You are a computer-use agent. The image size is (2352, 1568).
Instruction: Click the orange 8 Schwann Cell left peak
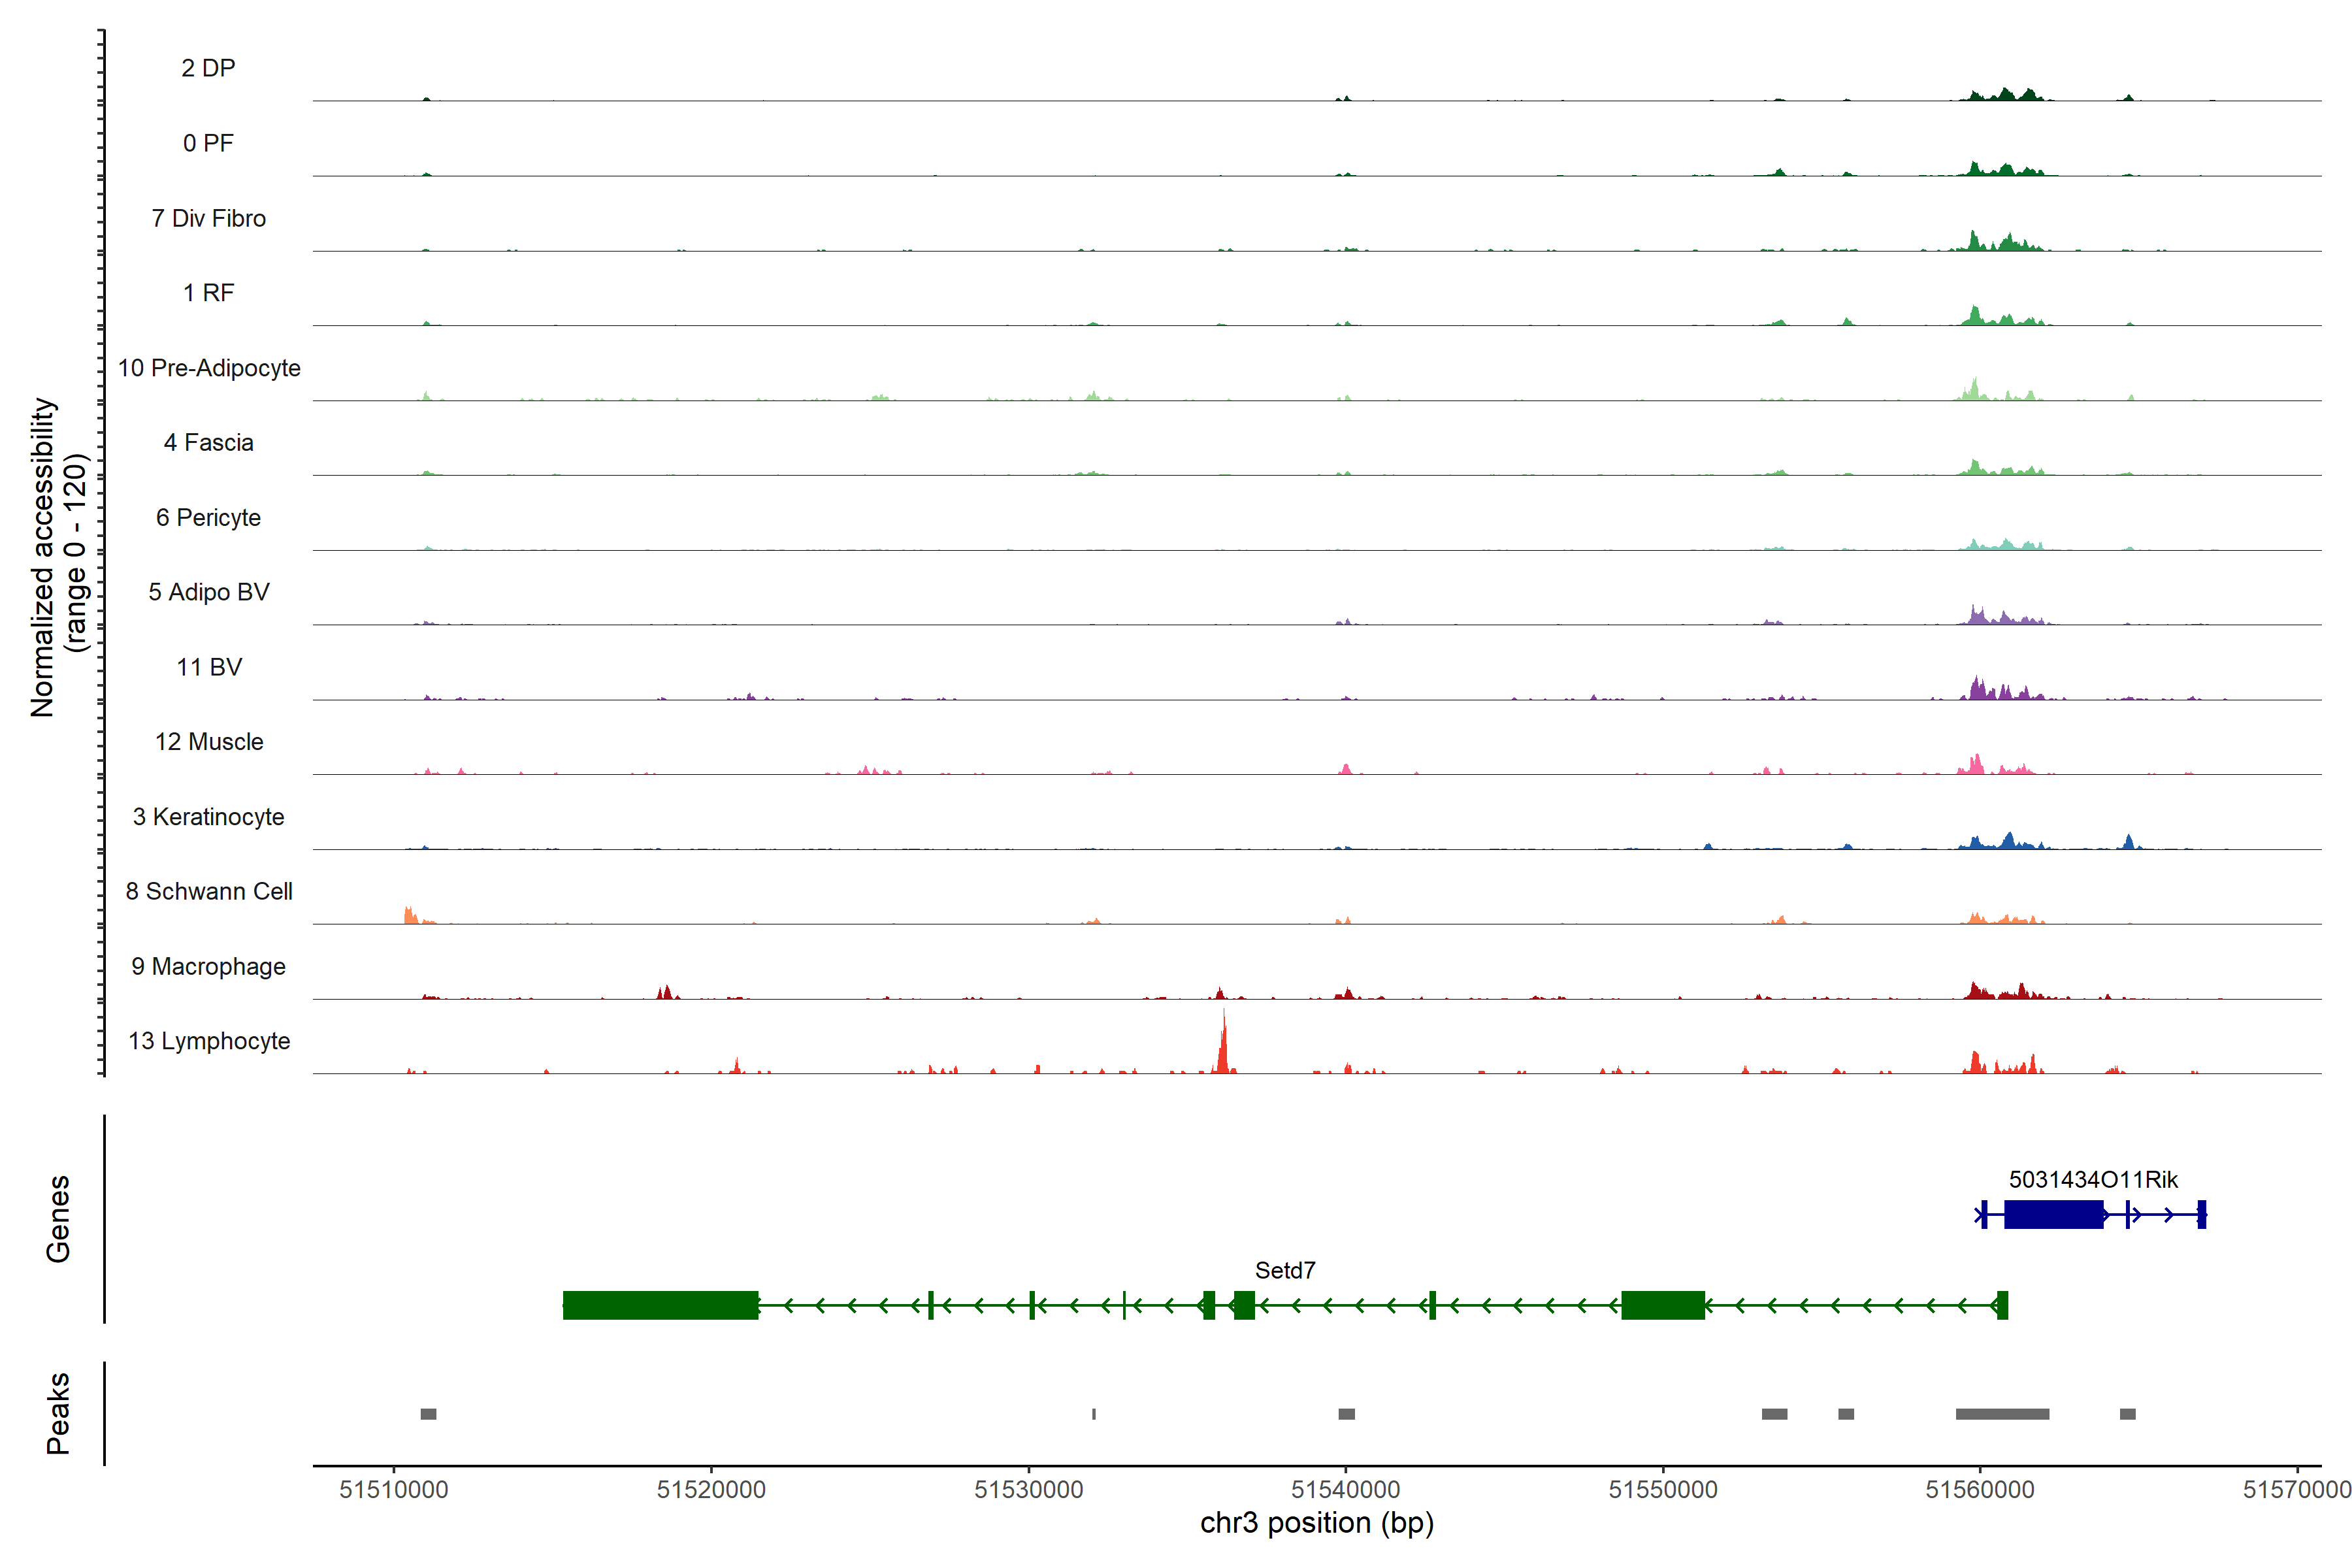click(x=410, y=915)
